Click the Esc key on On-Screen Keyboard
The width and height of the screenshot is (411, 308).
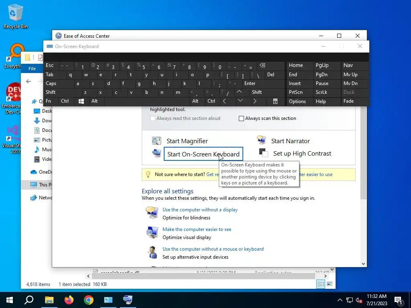[x=51, y=65]
